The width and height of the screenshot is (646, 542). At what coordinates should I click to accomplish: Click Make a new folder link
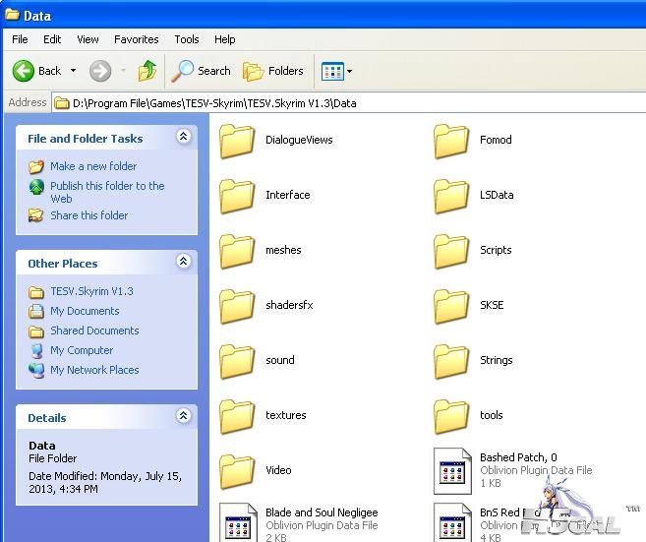[93, 166]
